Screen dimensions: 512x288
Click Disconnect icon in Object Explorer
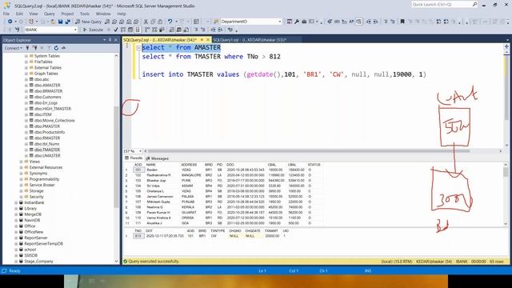point(34,48)
